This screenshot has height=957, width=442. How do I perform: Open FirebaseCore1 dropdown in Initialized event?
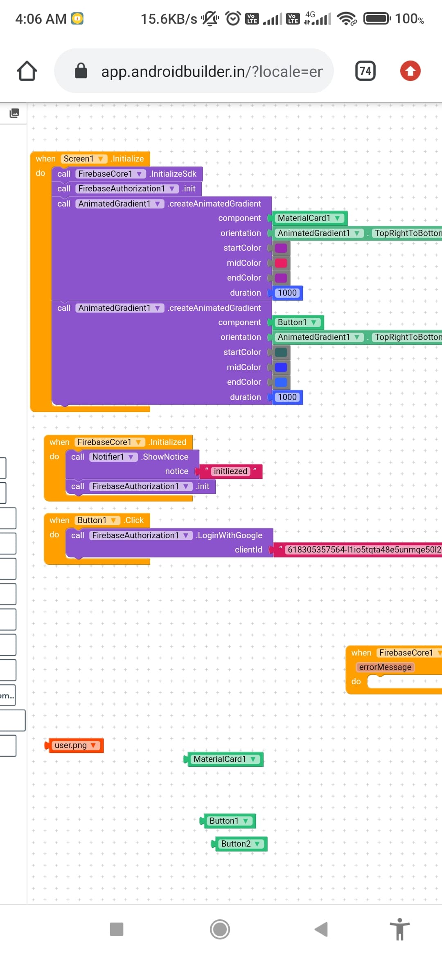(110, 442)
